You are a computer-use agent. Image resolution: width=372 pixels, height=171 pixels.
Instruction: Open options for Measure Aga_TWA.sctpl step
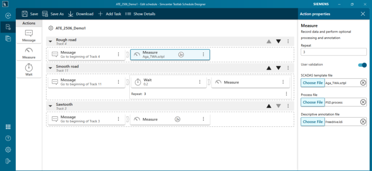click(x=203, y=54)
